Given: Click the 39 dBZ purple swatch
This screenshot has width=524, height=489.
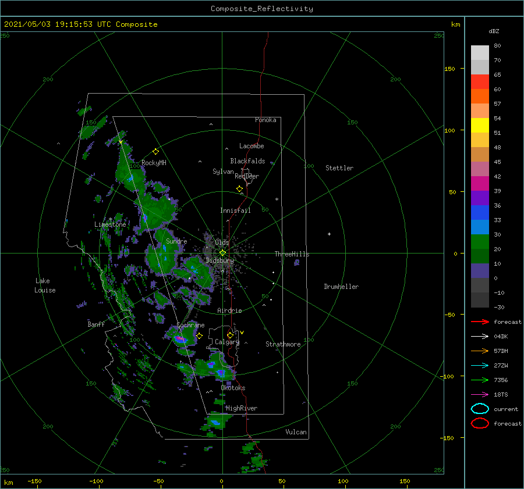Looking at the screenshot, I should 480,198.
